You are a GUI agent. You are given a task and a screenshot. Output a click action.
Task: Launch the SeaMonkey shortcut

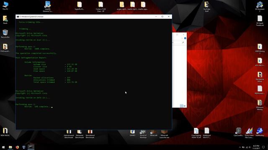click(260, 132)
